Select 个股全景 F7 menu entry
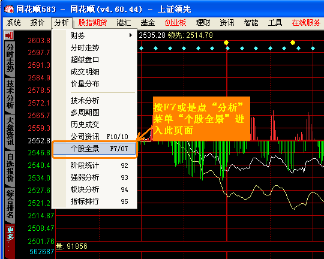The width and height of the screenshot is (324, 259). click(94, 149)
